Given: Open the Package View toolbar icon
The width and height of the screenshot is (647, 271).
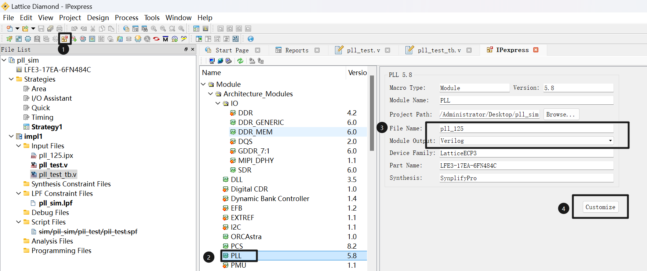Looking at the screenshot, I should (x=19, y=39).
